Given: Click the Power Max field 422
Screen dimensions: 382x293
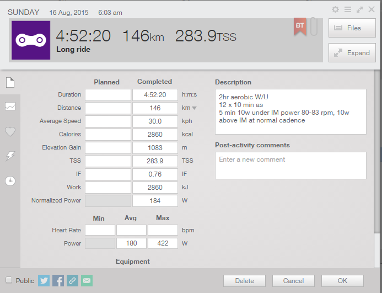Looking at the screenshot, I should point(163,243).
